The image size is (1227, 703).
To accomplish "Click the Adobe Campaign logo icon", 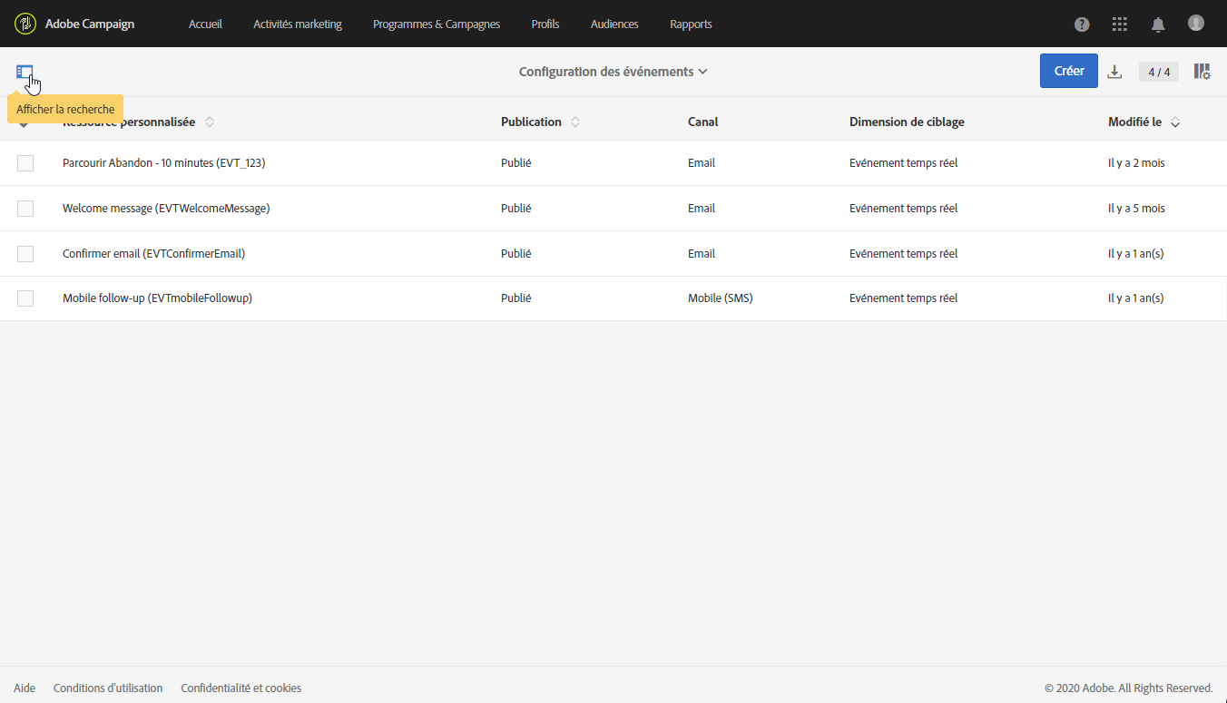I will (25, 24).
